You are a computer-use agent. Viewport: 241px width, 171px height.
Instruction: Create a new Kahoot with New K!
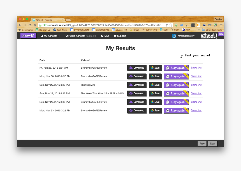(x=28, y=36)
